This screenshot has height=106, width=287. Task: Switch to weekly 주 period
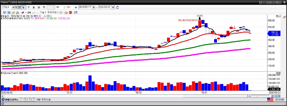(x=28, y=7)
